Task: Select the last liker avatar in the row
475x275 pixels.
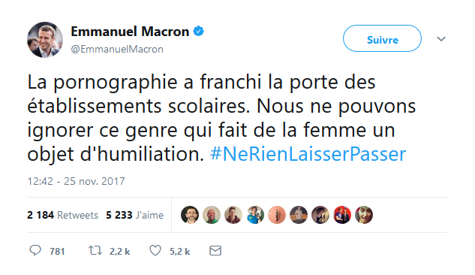Action: (364, 215)
